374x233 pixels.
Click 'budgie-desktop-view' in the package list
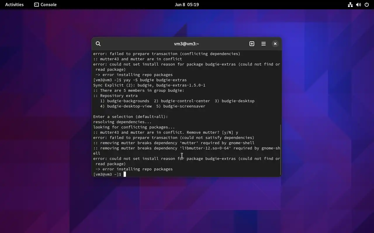[x=129, y=106]
